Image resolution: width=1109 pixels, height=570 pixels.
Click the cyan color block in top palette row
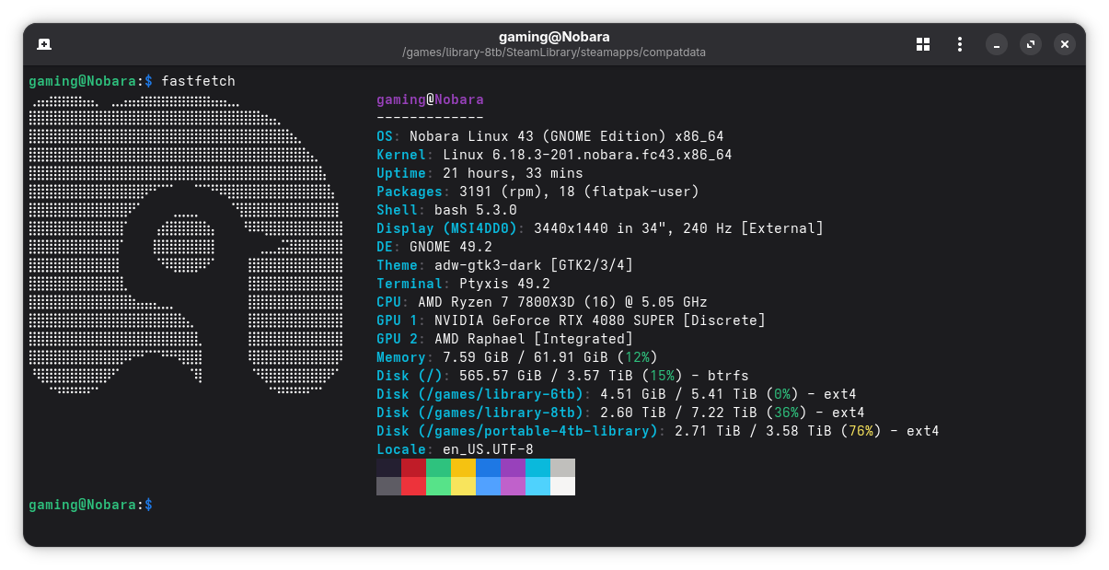tap(537, 468)
